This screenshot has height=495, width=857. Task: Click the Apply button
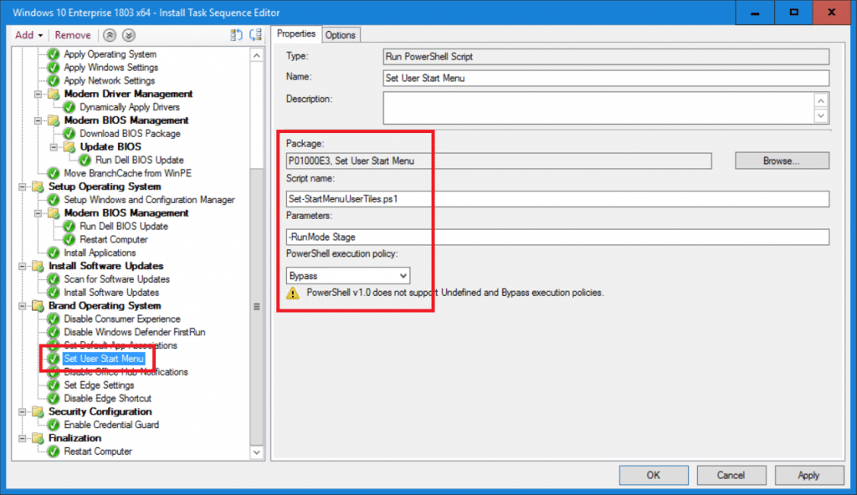point(808,475)
